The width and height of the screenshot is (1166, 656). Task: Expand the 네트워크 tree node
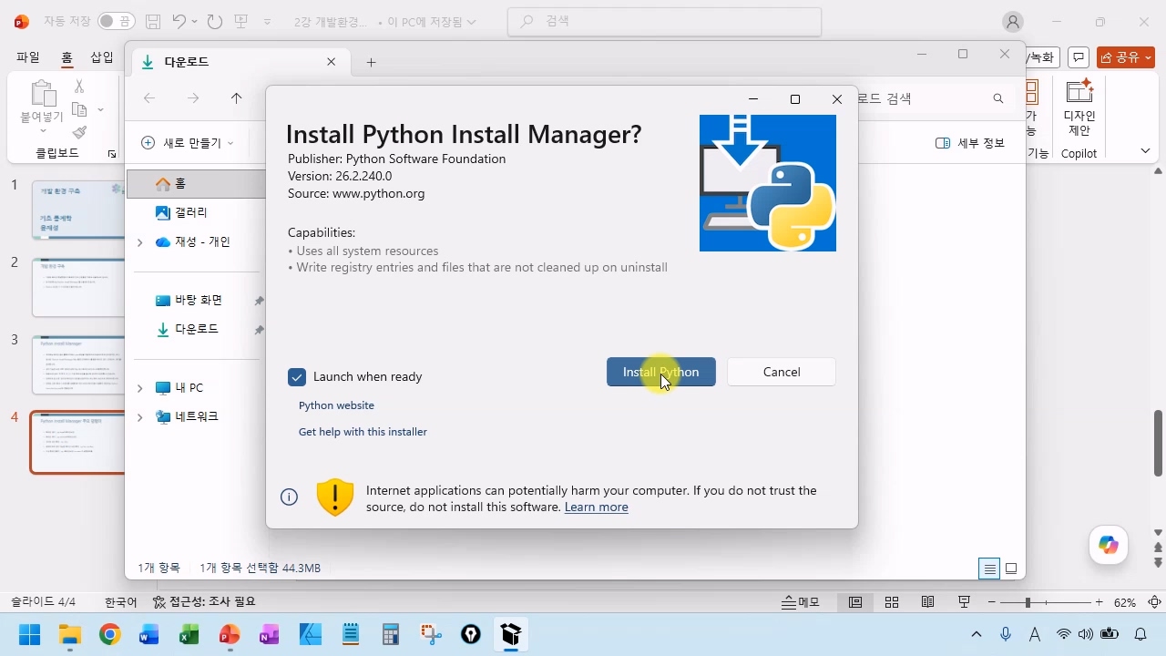pyautogui.click(x=139, y=417)
